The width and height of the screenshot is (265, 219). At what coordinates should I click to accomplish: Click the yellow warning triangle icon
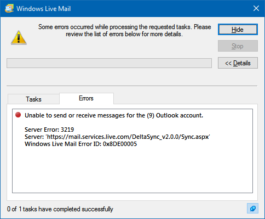click(x=19, y=38)
